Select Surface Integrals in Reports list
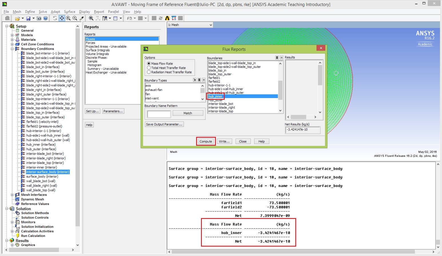The height and width of the screenshot is (256, 442). pos(98,50)
